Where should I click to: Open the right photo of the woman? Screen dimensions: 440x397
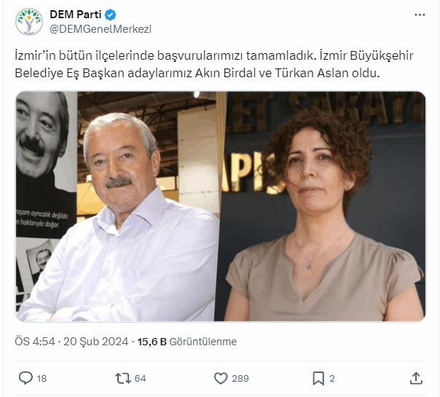(x=320, y=206)
